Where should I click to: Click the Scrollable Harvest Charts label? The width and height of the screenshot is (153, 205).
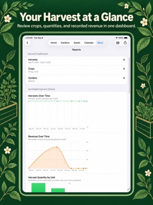pyautogui.click(x=42, y=89)
